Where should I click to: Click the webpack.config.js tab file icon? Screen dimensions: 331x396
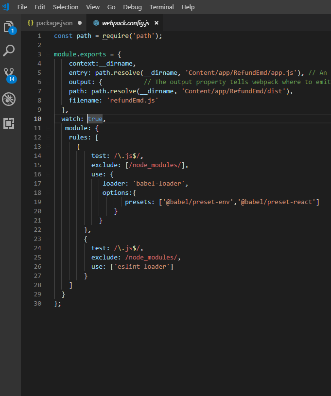[x=96, y=23]
